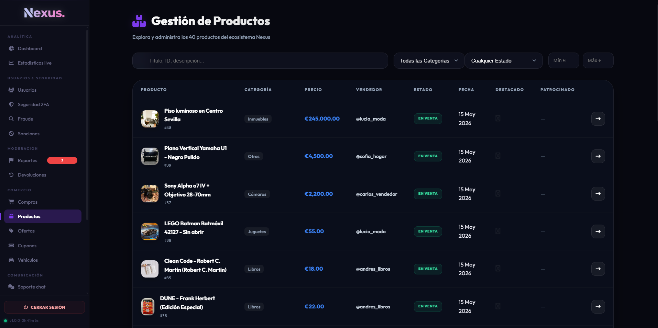Click the Cupones ticket icon
This screenshot has width=658, height=328.
tap(11, 246)
